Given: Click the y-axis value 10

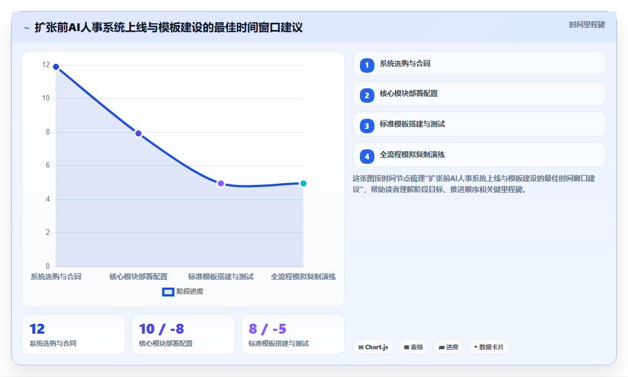Looking at the screenshot, I should (46, 98).
